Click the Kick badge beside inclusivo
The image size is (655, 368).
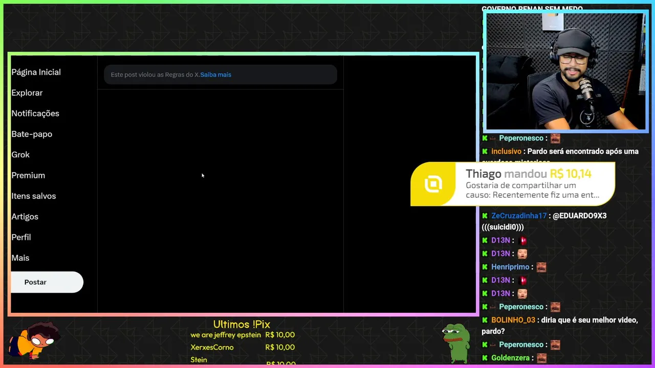point(485,151)
